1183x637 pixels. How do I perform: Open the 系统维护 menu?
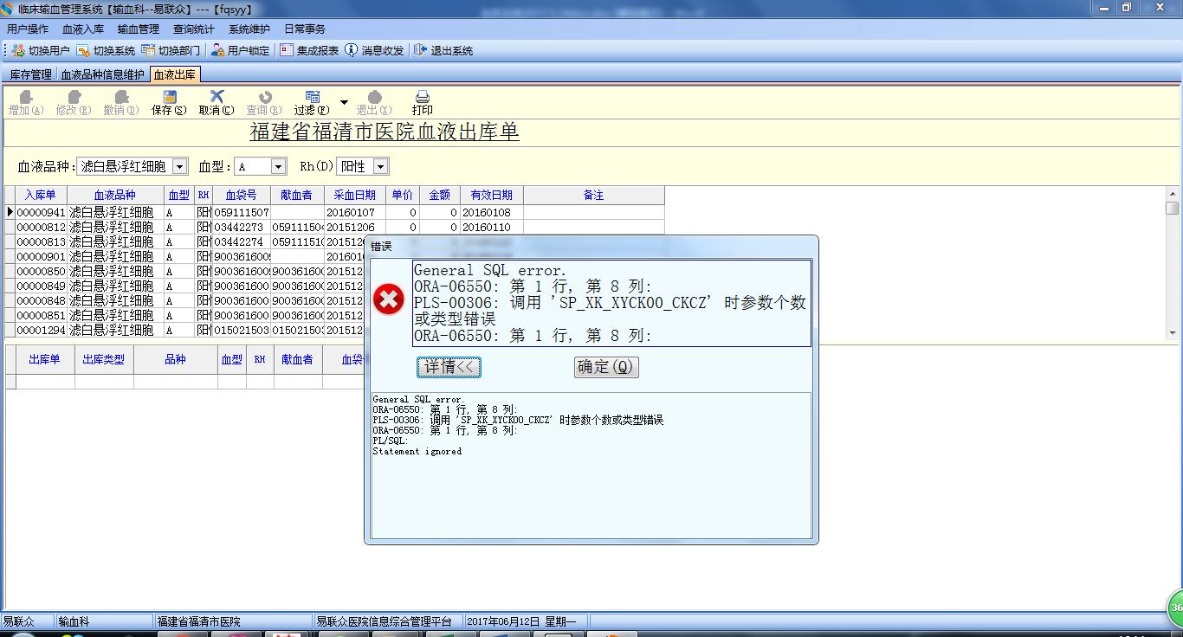point(249,29)
